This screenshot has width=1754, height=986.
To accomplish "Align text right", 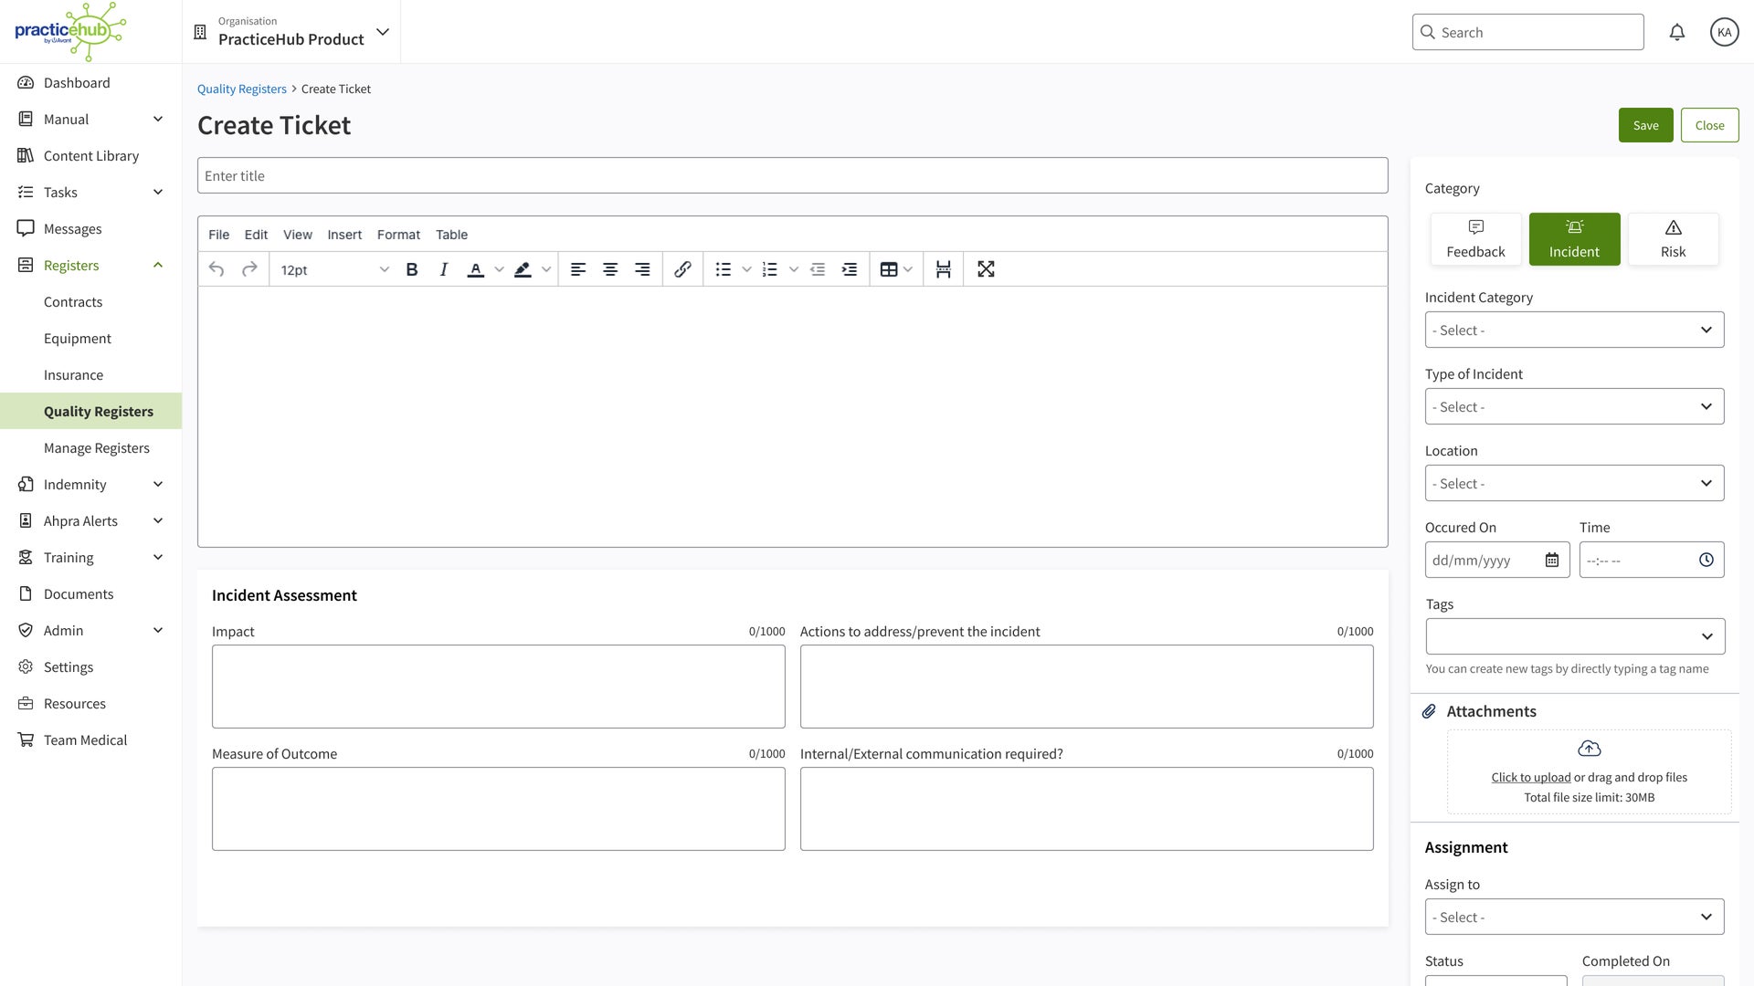I will tap(642, 269).
